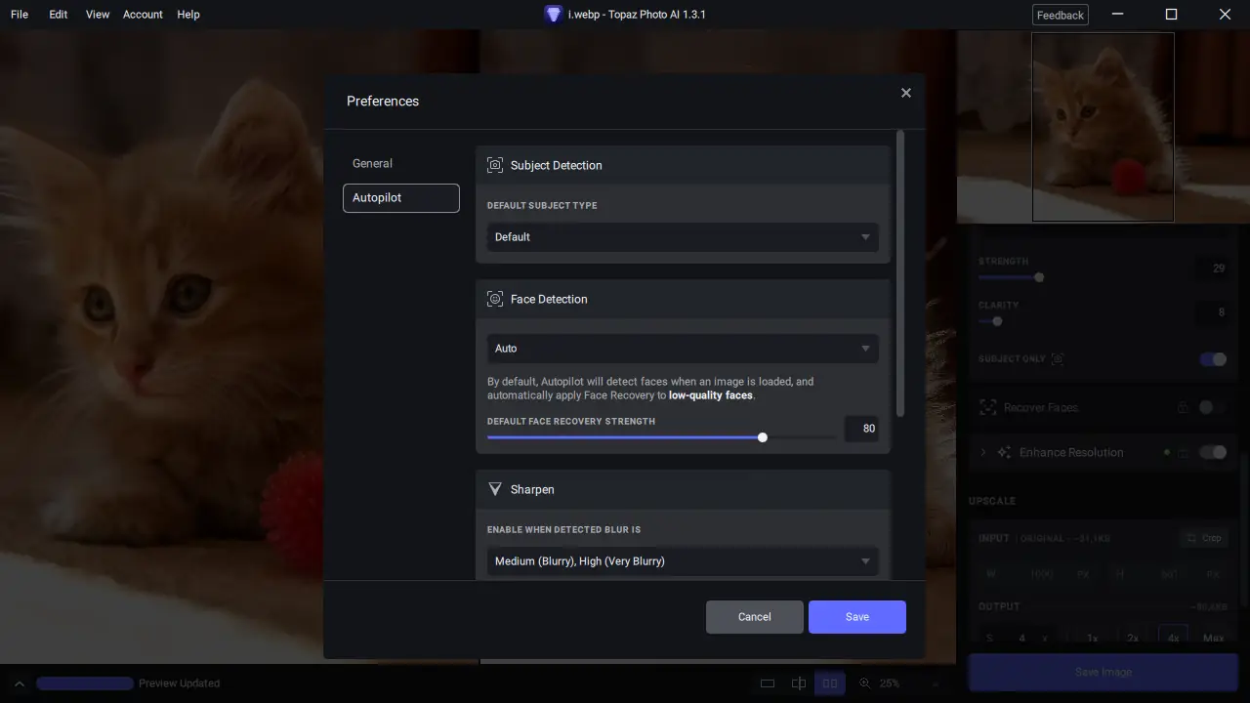Viewport: 1250px width, 703px height.
Task: Click the Subject Detection section icon
Action: [x=495, y=165]
